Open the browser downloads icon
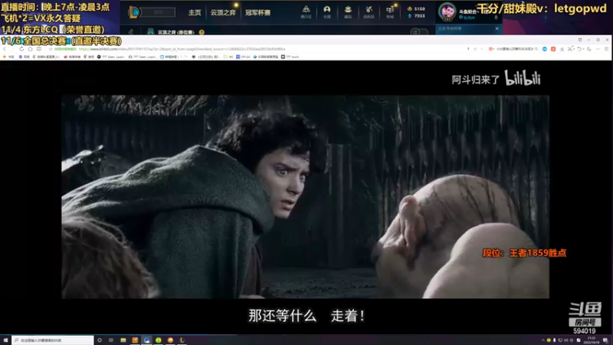613x345 pixels. pos(562,49)
